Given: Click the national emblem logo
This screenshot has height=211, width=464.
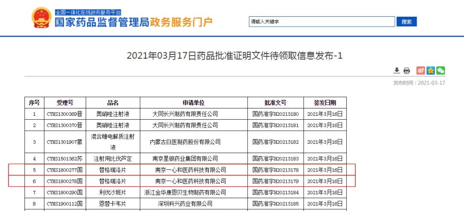Looking at the screenshot, I should (x=42, y=18).
